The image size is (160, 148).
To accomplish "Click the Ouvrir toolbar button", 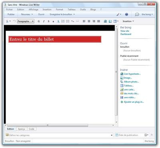I will (x=41, y=14).
